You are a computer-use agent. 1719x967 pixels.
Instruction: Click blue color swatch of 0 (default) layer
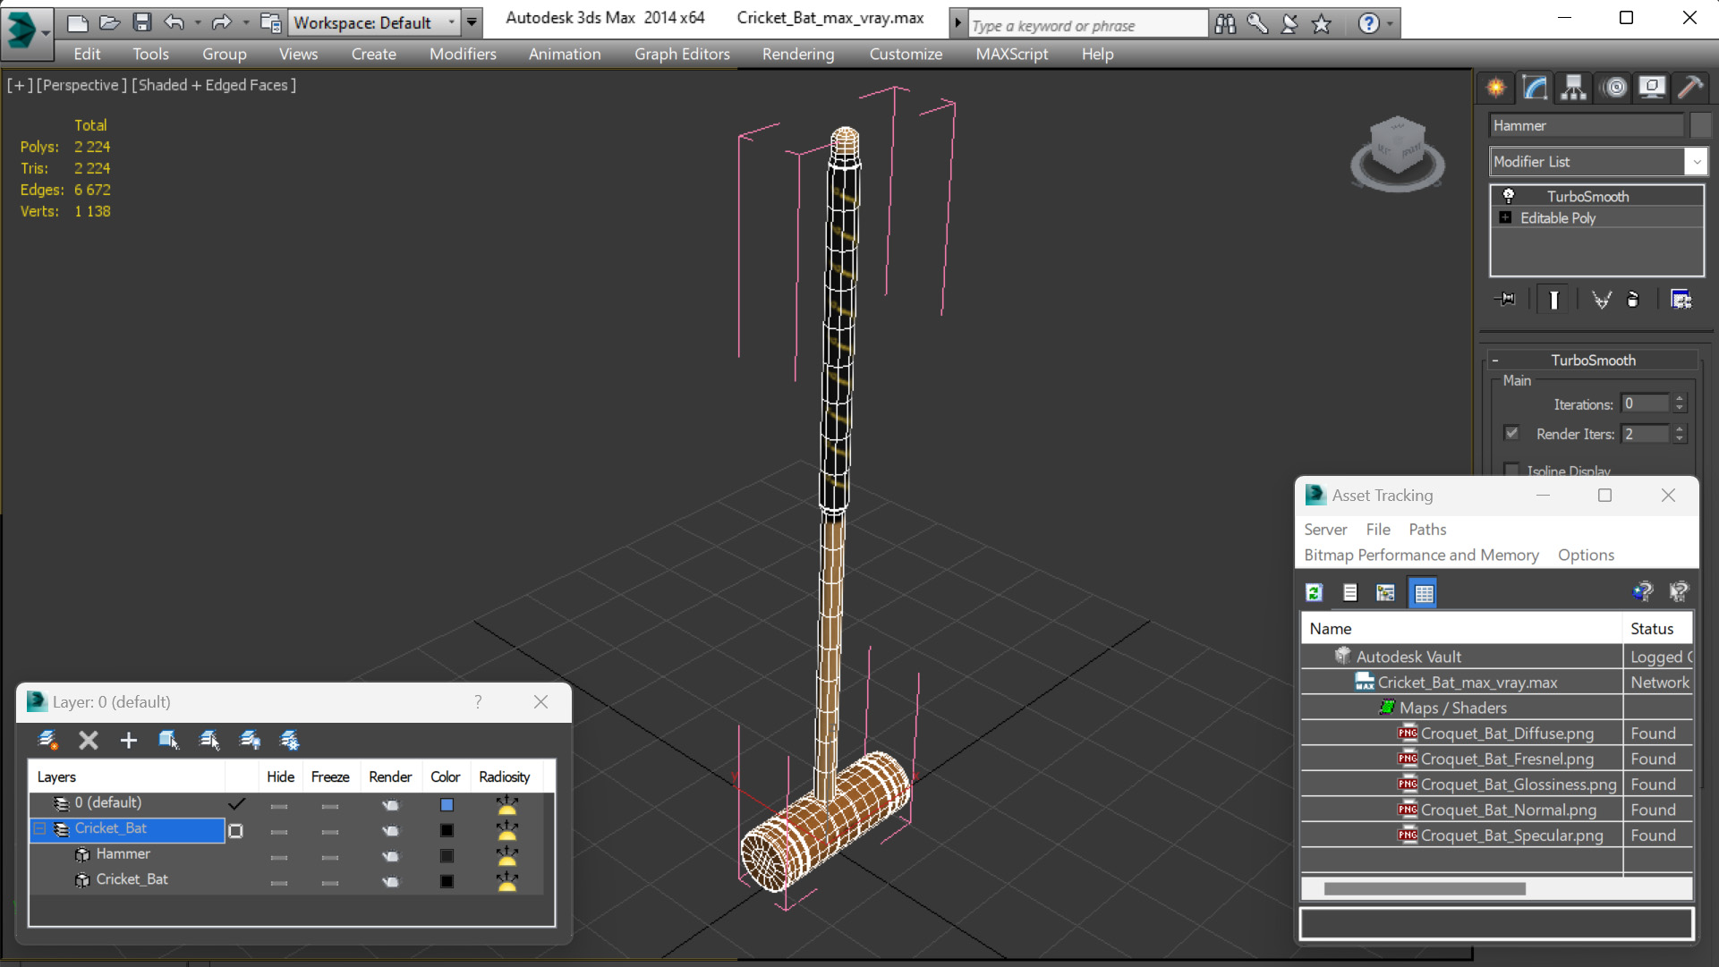(x=447, y=805)
